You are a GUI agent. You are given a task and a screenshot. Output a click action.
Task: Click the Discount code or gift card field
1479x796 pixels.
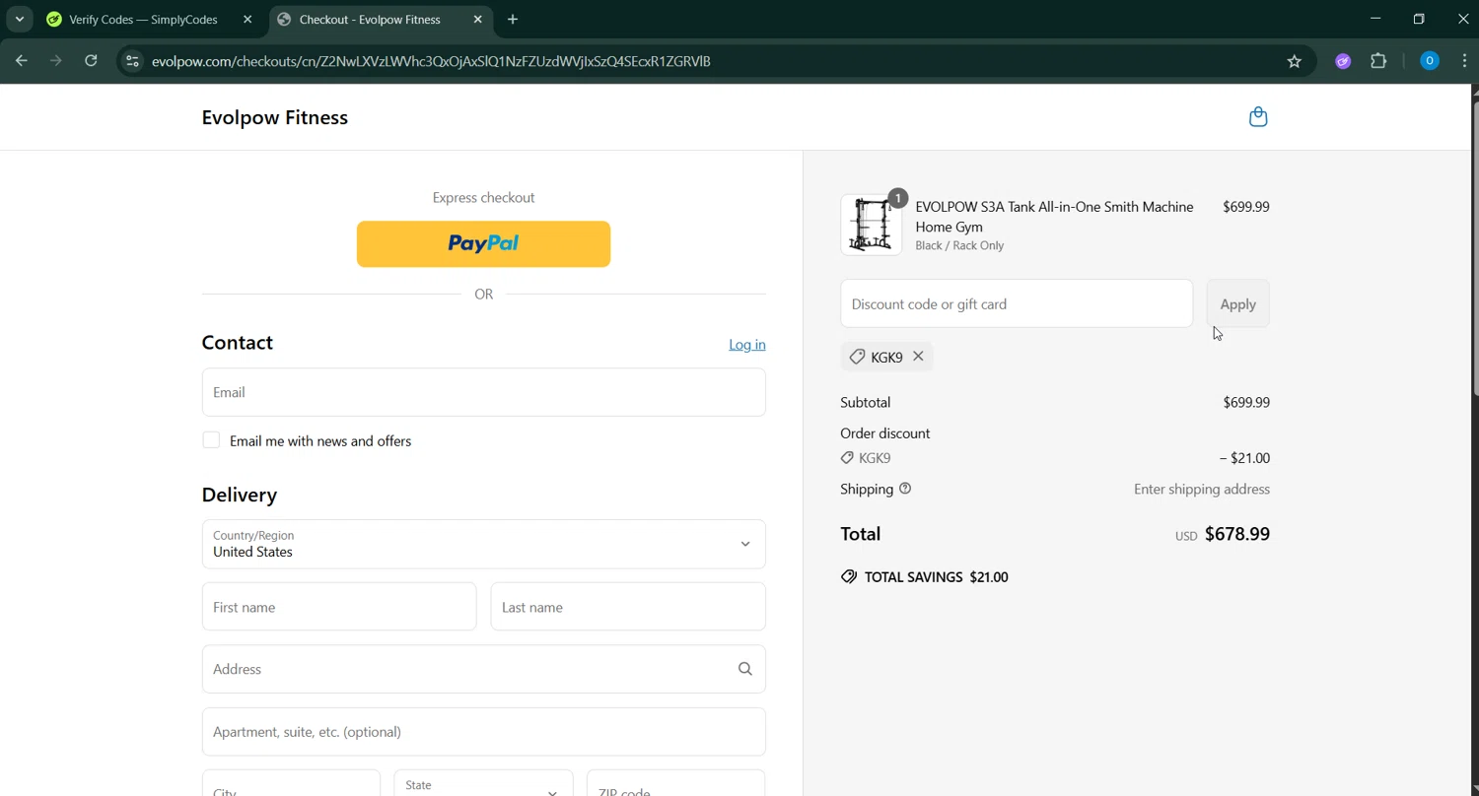pos(1017,303)
